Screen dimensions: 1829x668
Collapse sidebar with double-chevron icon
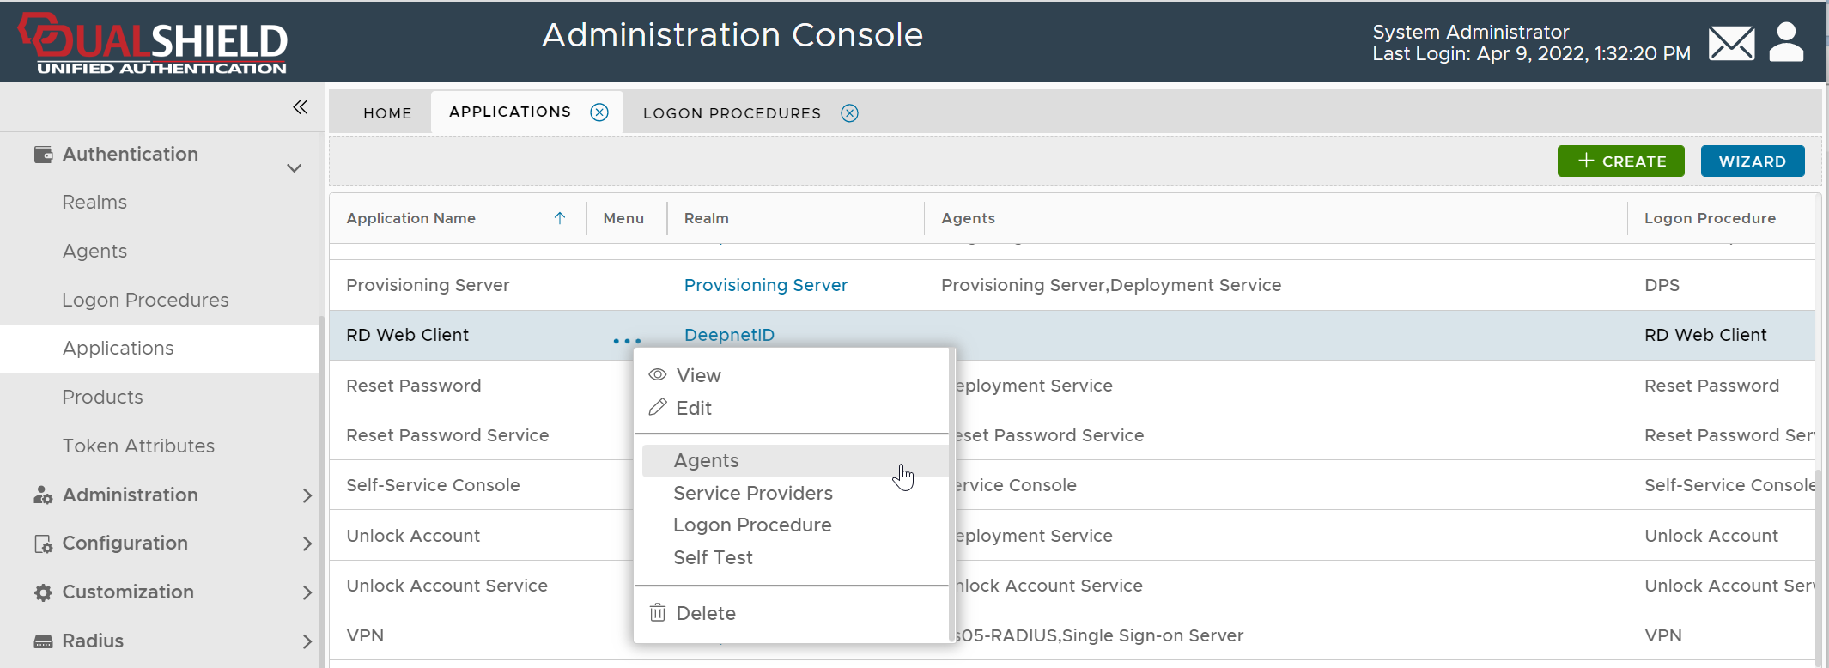[x=300, y=107]
